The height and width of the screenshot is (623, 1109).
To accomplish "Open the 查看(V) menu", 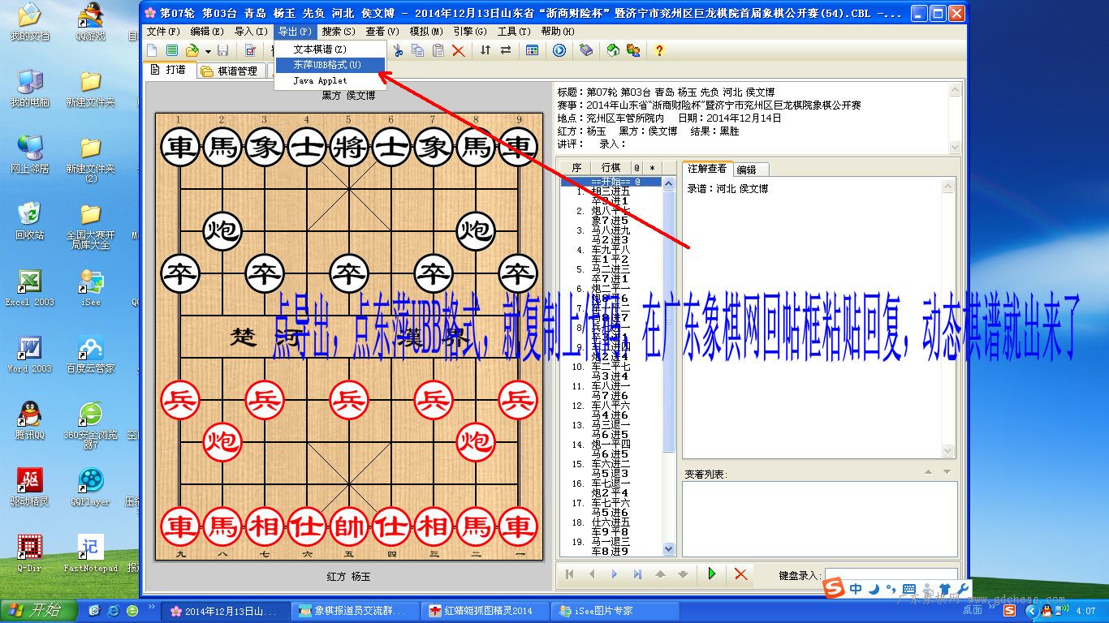I will coord(382,32).
